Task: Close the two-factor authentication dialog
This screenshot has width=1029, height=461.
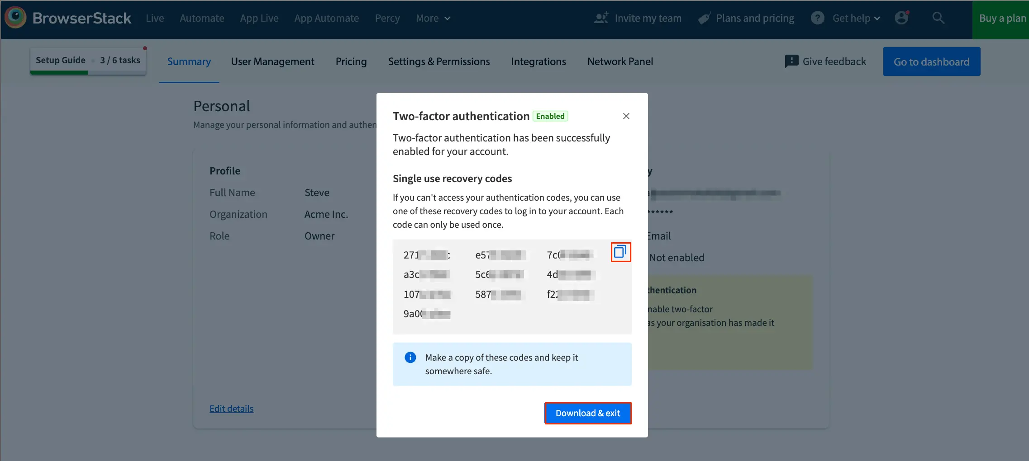Action: tap(626, 116)
